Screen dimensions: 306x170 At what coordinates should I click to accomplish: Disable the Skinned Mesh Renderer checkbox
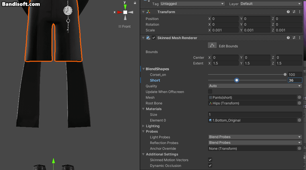point(154,38)
